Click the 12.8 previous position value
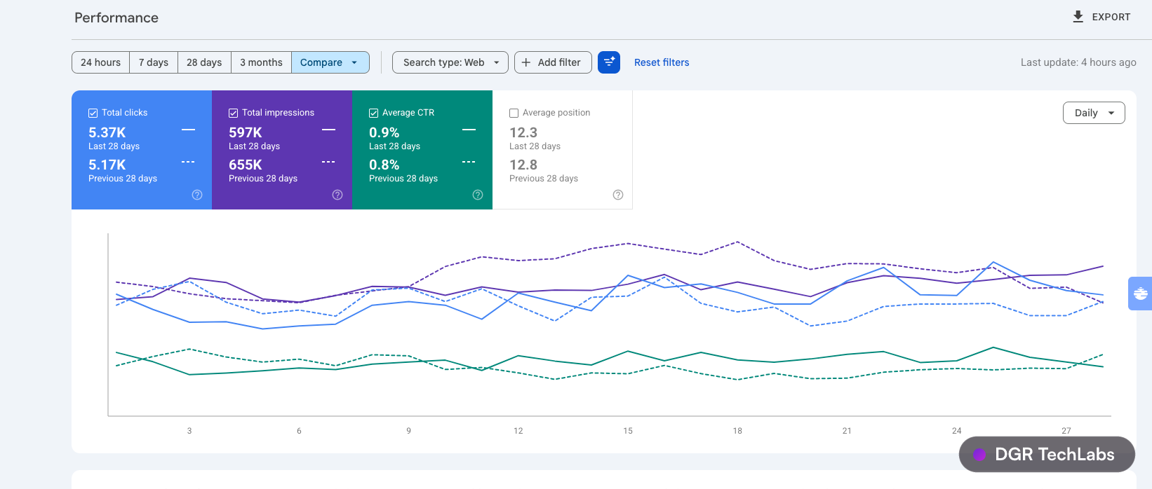The height and width of the screenshot is (489, 1152). point(523,165)
